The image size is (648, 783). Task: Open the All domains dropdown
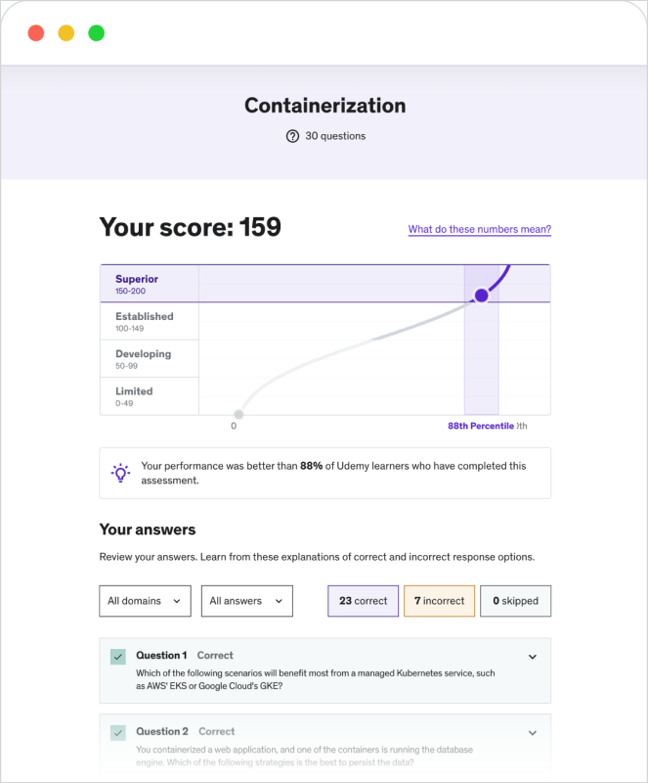pos(145,601)
